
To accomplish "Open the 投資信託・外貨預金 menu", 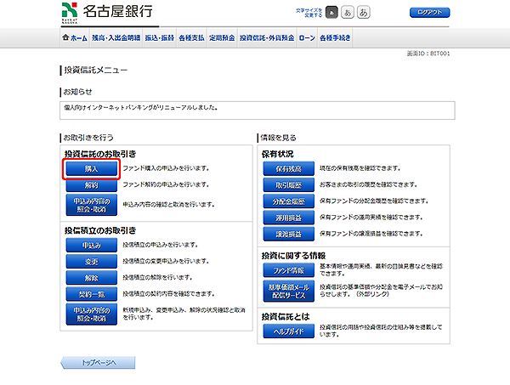I will [x=267, y=38].
